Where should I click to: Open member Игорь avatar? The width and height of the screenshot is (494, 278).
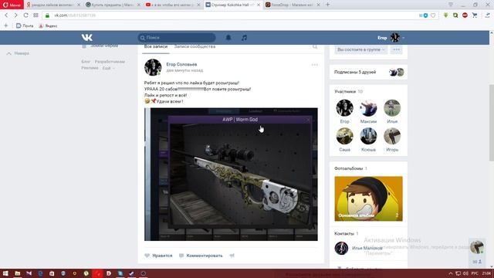(392, 136)
